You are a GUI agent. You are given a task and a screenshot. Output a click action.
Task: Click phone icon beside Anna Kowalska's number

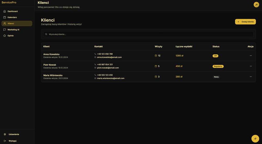pyautogui.click(x=95, y=54)
